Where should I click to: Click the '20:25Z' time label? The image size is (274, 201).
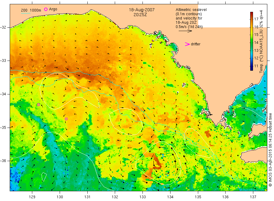point(140,15)
